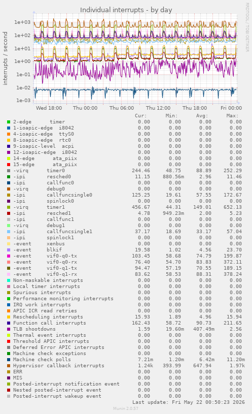Click the magenta vif0-q0-tx legend swatch
The height and width of the screenshot is (414, 252).
point(9,256)
